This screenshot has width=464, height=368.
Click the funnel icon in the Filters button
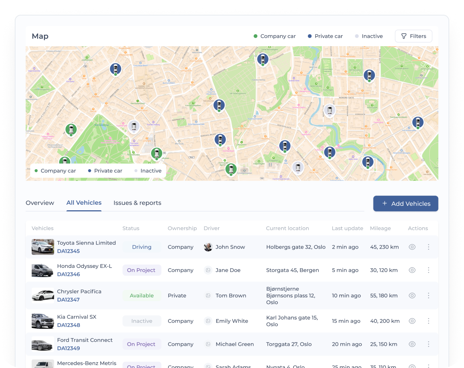coord(404,36)
